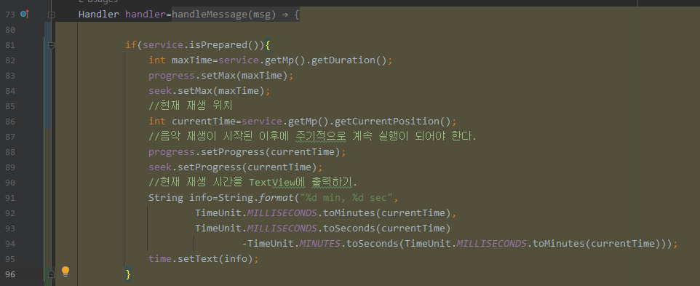Click progress.setProgress(currentTime) on line 88

click(245, 151)
